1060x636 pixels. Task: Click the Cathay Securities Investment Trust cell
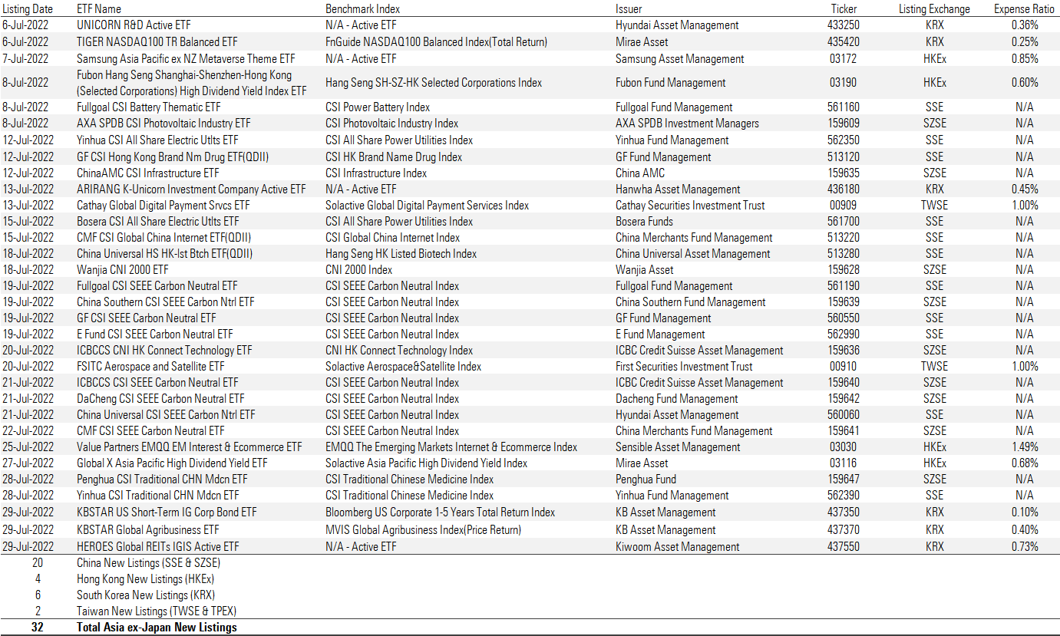click(x=690, y=206)
